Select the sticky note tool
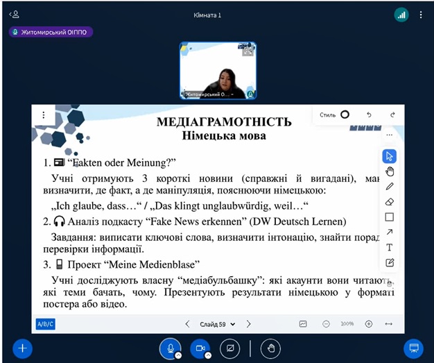This screenshot has height=363, width=434. tap(389, 263)
